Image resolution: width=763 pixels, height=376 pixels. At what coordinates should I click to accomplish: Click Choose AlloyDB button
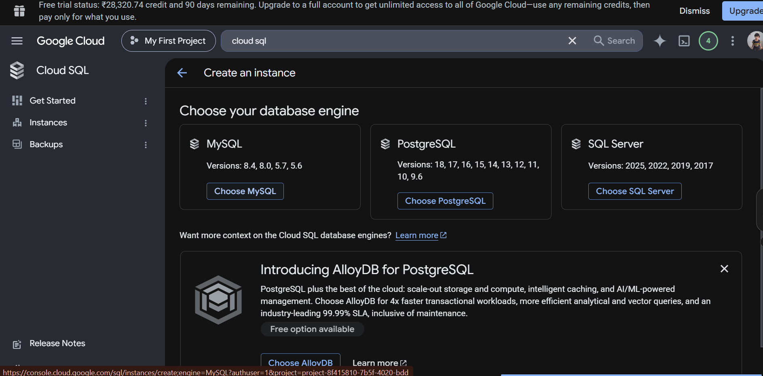[x=300, y=363]
